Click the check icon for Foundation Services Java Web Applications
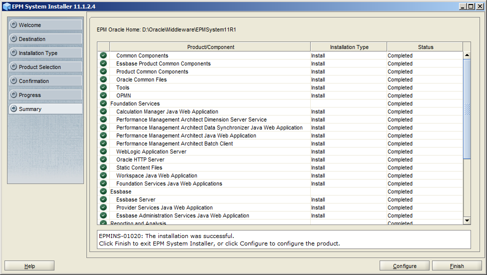This screenshot has width=487, height=275. (x=103, y=183)
